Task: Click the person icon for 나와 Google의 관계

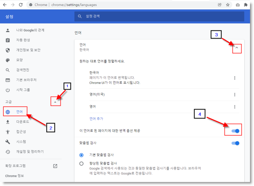Action: point(8,30)
